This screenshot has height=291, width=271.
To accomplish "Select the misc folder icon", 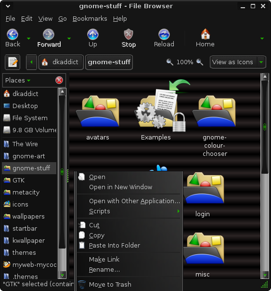I will pyautogui.click(x=204, y=249).
